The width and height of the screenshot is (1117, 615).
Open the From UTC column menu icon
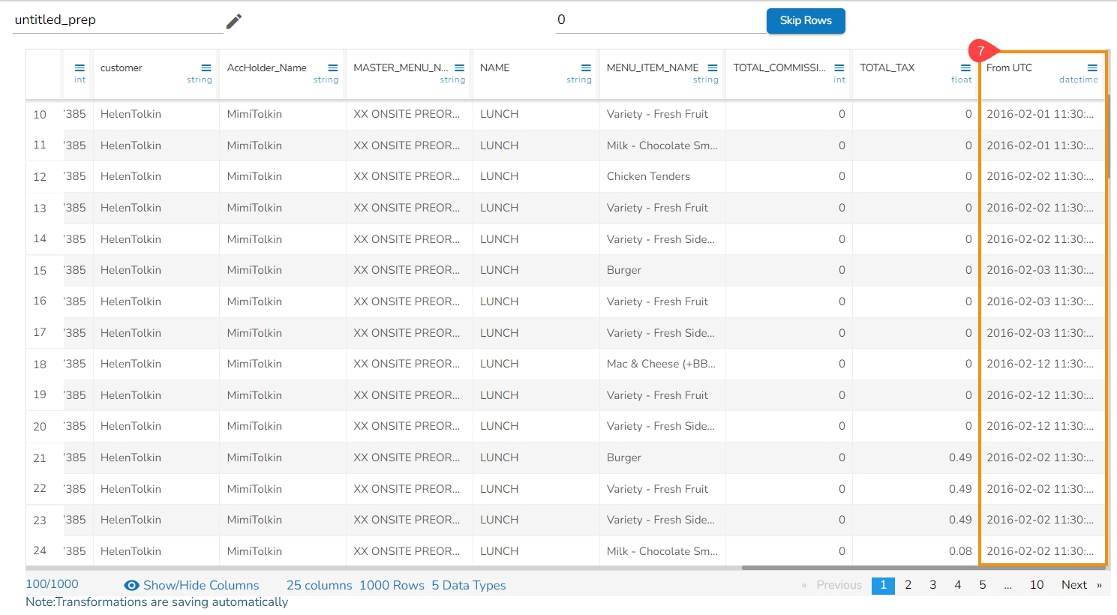click(1092, 68)
